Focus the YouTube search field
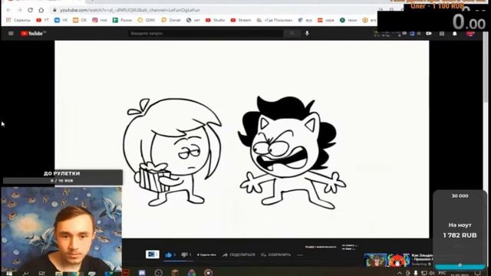 [x=206, y=33]
